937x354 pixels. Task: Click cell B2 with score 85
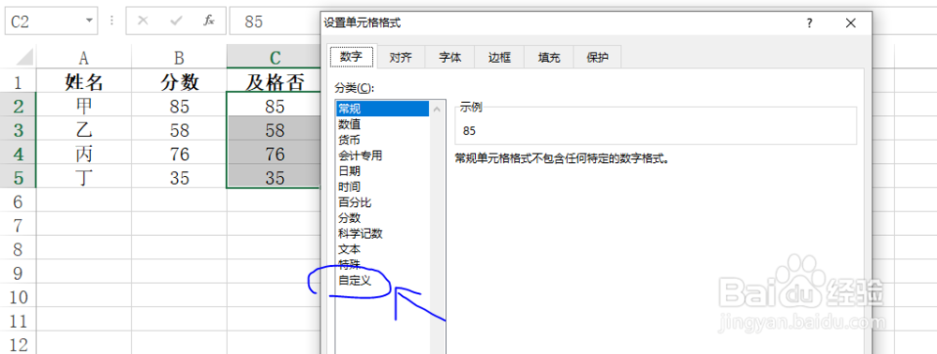coord(179,106)
